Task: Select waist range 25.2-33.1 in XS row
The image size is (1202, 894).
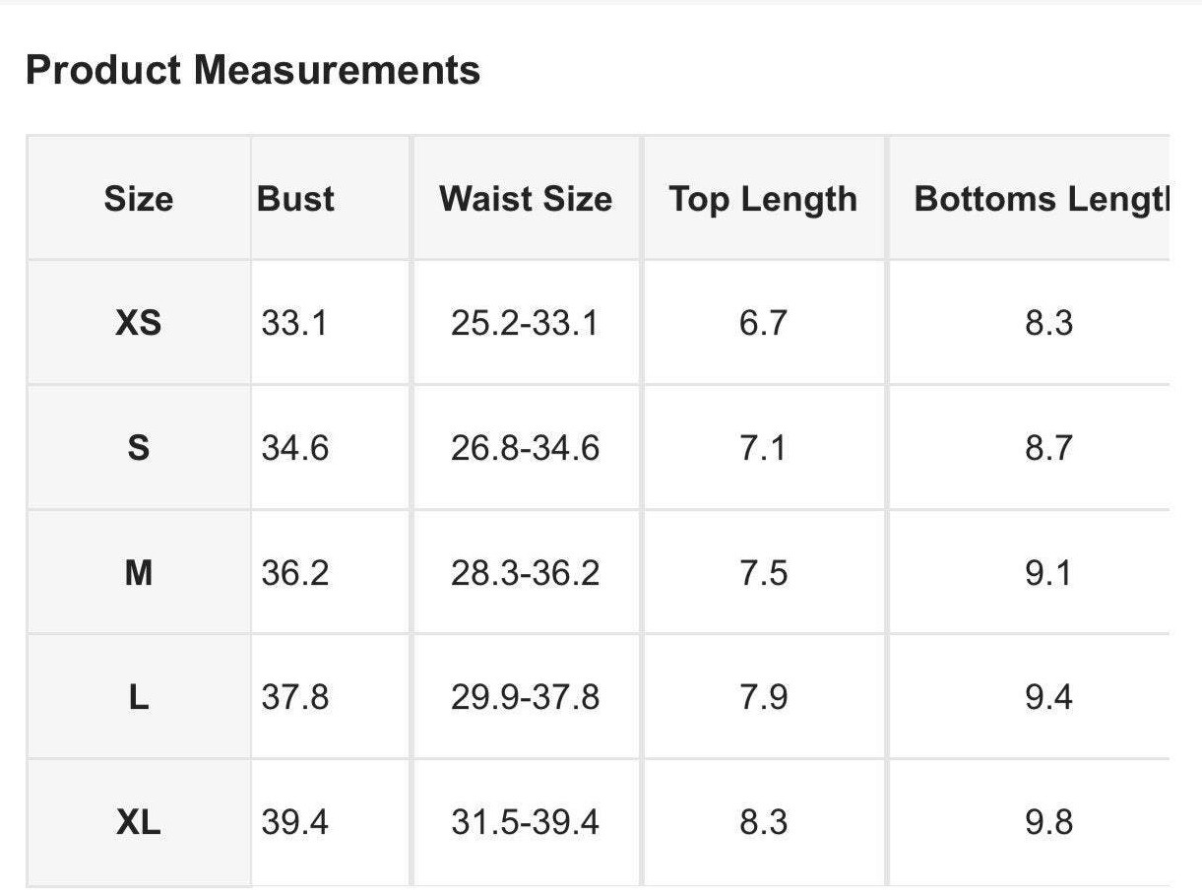Action: pos(525,323)
